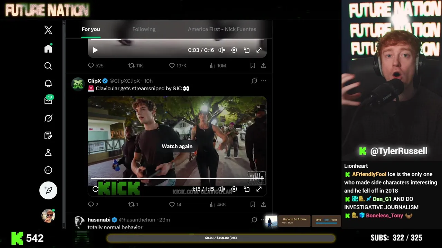
Task: Click Watch again on Clavicular video
Action: coord(177,146)
